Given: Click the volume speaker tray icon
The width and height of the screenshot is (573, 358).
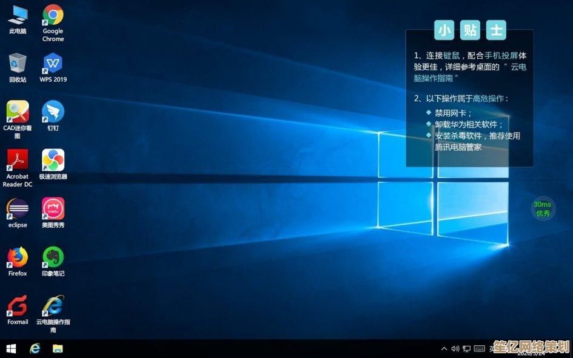Looking at the screenshot, I should click(x=455, y=348).
